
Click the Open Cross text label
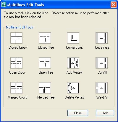17,72
